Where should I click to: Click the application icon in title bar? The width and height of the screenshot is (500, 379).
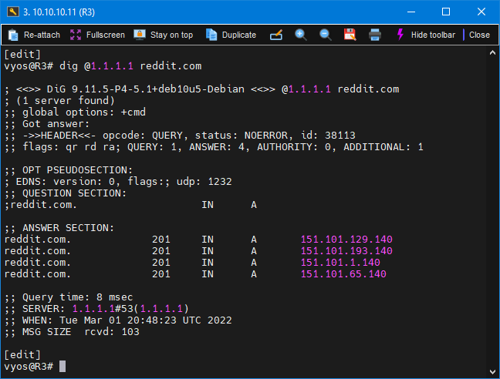pyautogui.click(x=12, y=12)
